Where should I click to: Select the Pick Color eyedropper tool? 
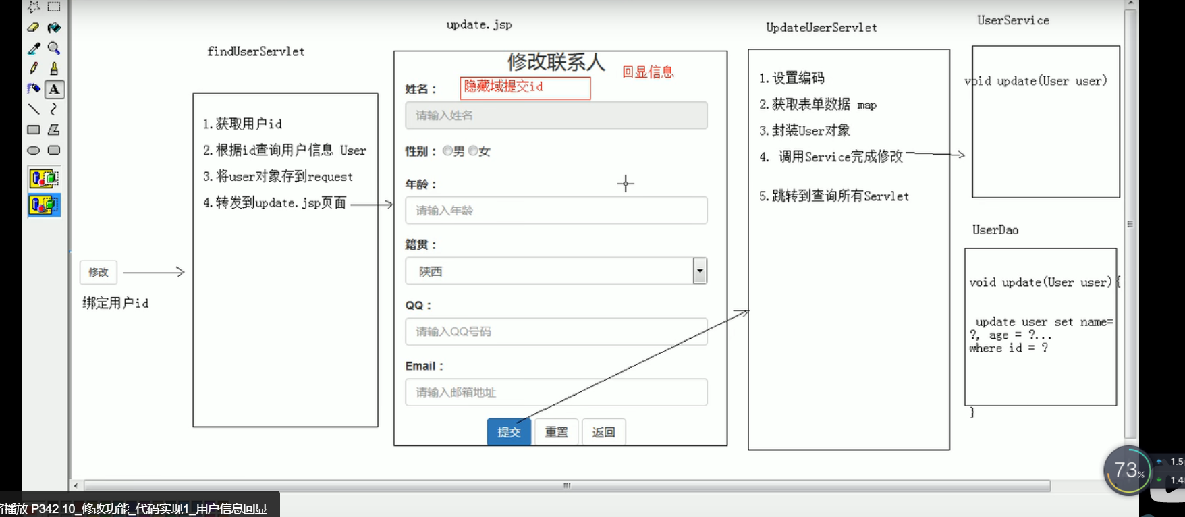point(34,48)
